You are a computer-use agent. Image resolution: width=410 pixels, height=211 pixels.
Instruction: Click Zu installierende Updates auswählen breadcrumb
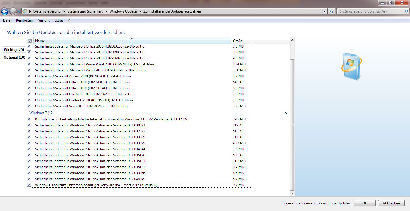(172, 11)
